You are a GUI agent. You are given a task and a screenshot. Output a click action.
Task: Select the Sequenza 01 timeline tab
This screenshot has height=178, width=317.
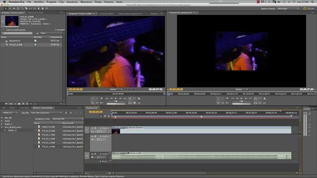pyautogui.click(x=92, y=108)
